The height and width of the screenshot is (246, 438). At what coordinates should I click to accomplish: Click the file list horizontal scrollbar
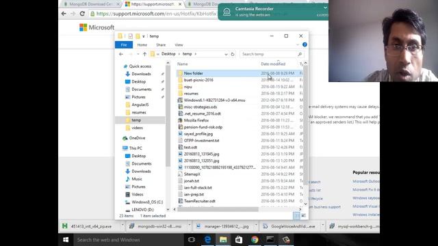(218, 209)
